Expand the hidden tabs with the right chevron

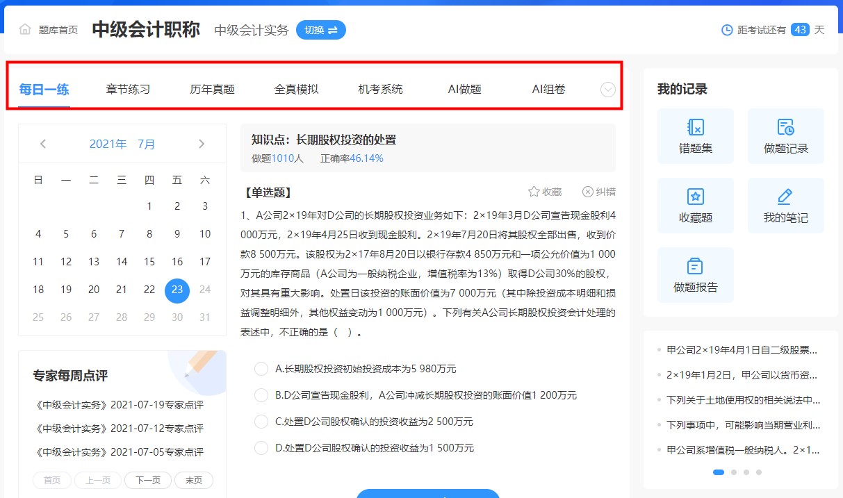point(608,89)
